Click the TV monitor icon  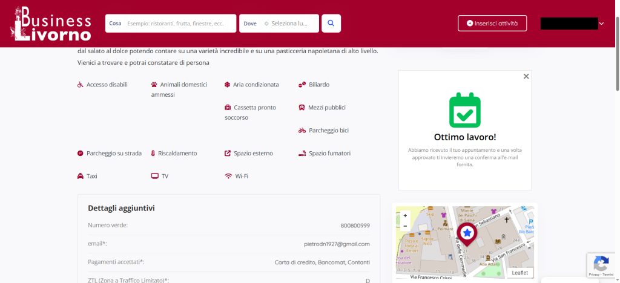(x=154, y=176)
